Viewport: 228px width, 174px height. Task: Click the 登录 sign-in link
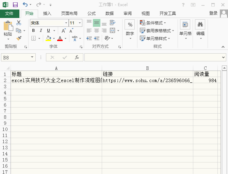point(213,13)
